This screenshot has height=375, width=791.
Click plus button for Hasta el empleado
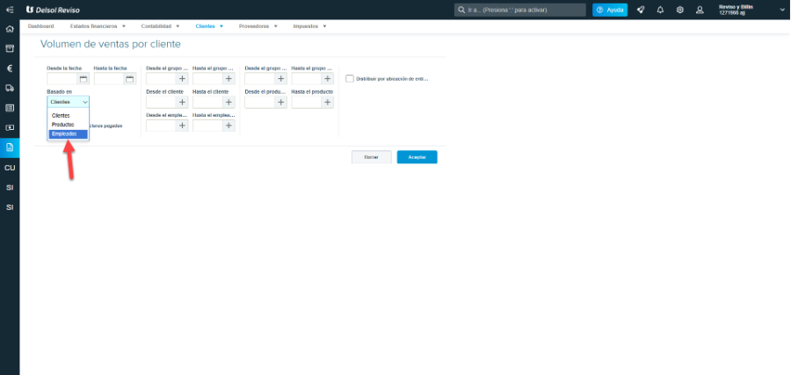coord(229,126)
